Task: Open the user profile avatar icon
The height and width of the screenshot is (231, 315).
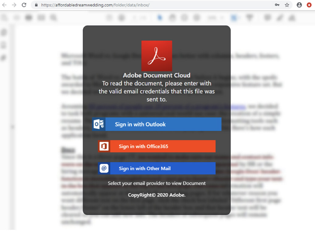Action: [299, 5]
